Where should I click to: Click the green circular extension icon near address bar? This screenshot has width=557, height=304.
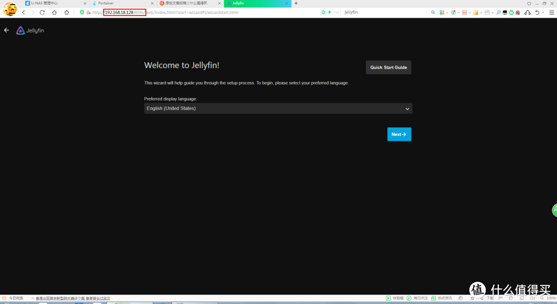[x=323, y=12]
